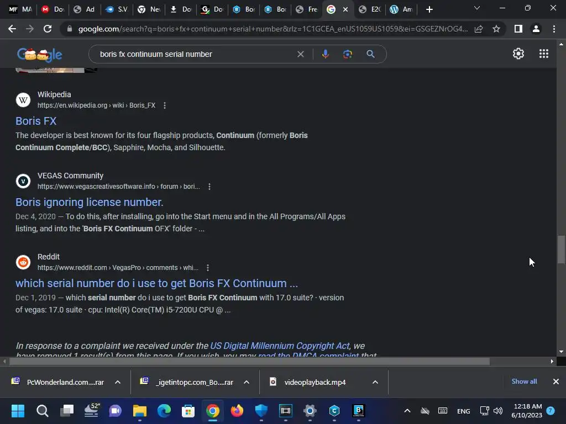566x424 pixels.
Task: Expand options for PcWonderland.com rar download
Action: tap(118, 382)
